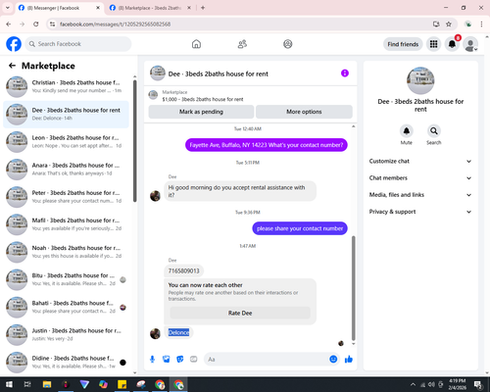Image resolution: width=490 pixels, height=392 pixels.
Task: Open the account profile menu
Action: 470,44
